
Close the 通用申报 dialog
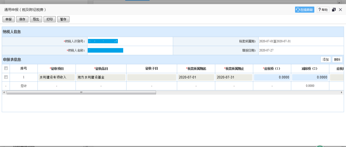tap(341, 10)
